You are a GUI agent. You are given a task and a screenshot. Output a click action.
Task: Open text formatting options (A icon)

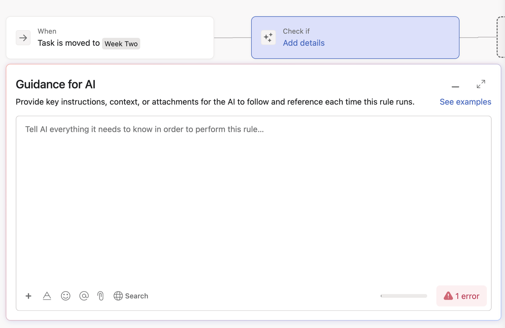pyautogui.click(x=47, y=296)
